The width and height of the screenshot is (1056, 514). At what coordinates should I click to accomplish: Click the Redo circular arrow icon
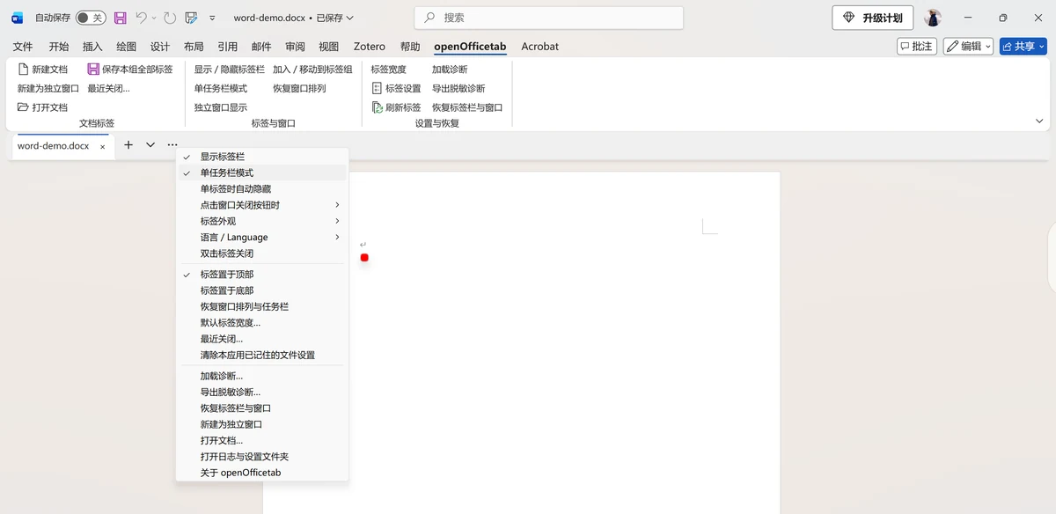point(170,18)
